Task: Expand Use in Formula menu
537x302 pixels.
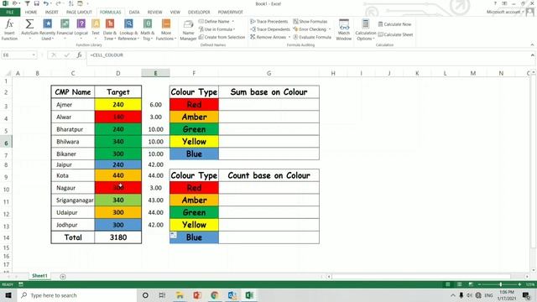Action: 216,29
